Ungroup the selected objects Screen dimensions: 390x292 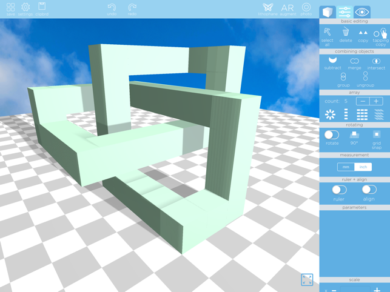365,79
